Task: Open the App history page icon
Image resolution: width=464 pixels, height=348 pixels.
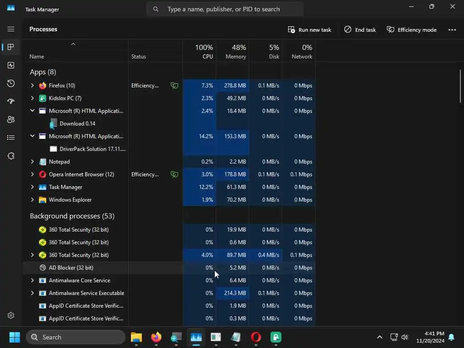Action: click(11, 83)
